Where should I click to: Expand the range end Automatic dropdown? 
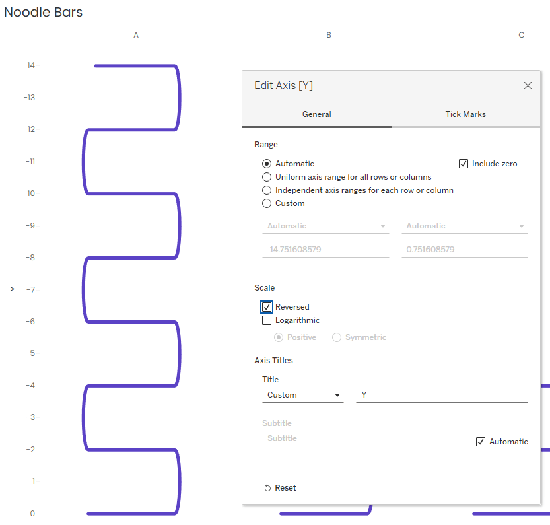464,226
